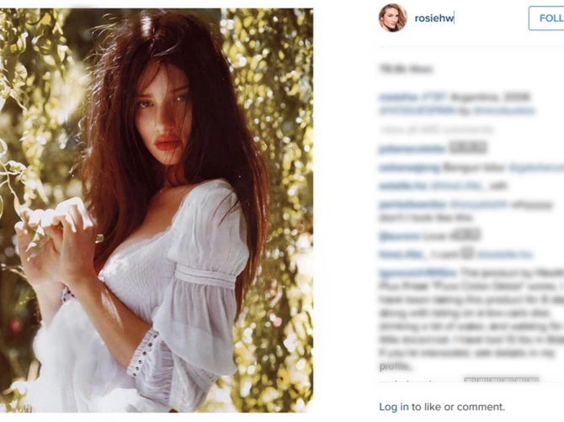Click the rosiehw username in the header
564x422 pixels.
coord(434,18)
